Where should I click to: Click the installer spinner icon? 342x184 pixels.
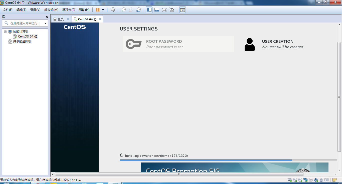[x=122, y=155]
